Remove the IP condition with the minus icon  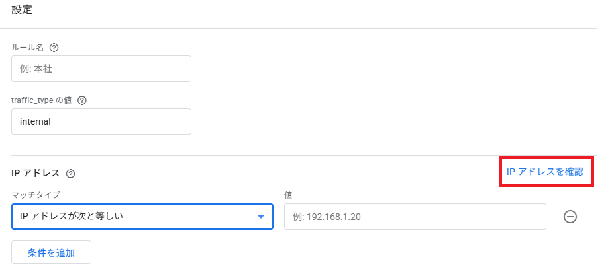(570, 217)
